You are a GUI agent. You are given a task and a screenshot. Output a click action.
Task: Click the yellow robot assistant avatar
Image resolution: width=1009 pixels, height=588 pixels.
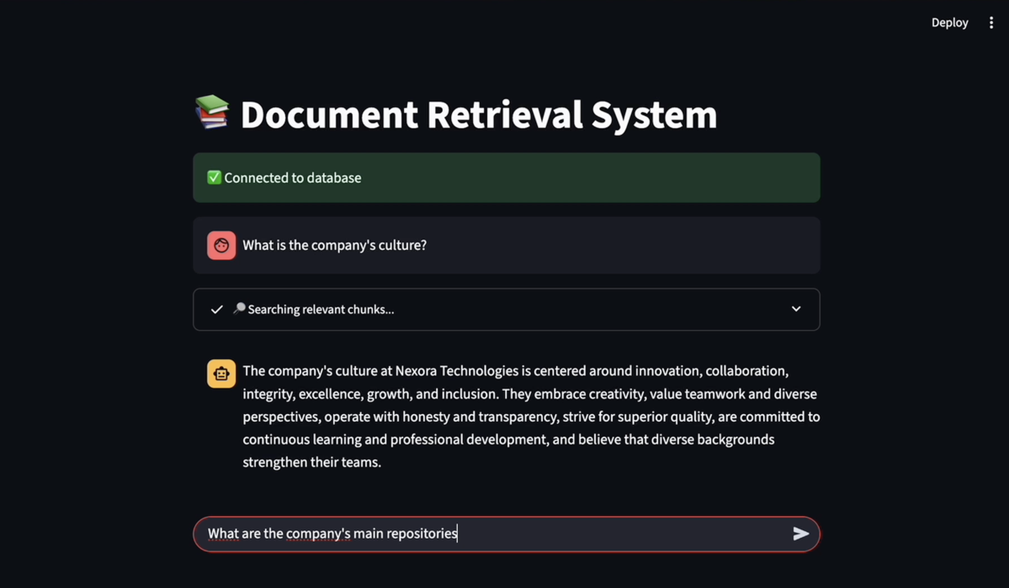coord(221,373)
